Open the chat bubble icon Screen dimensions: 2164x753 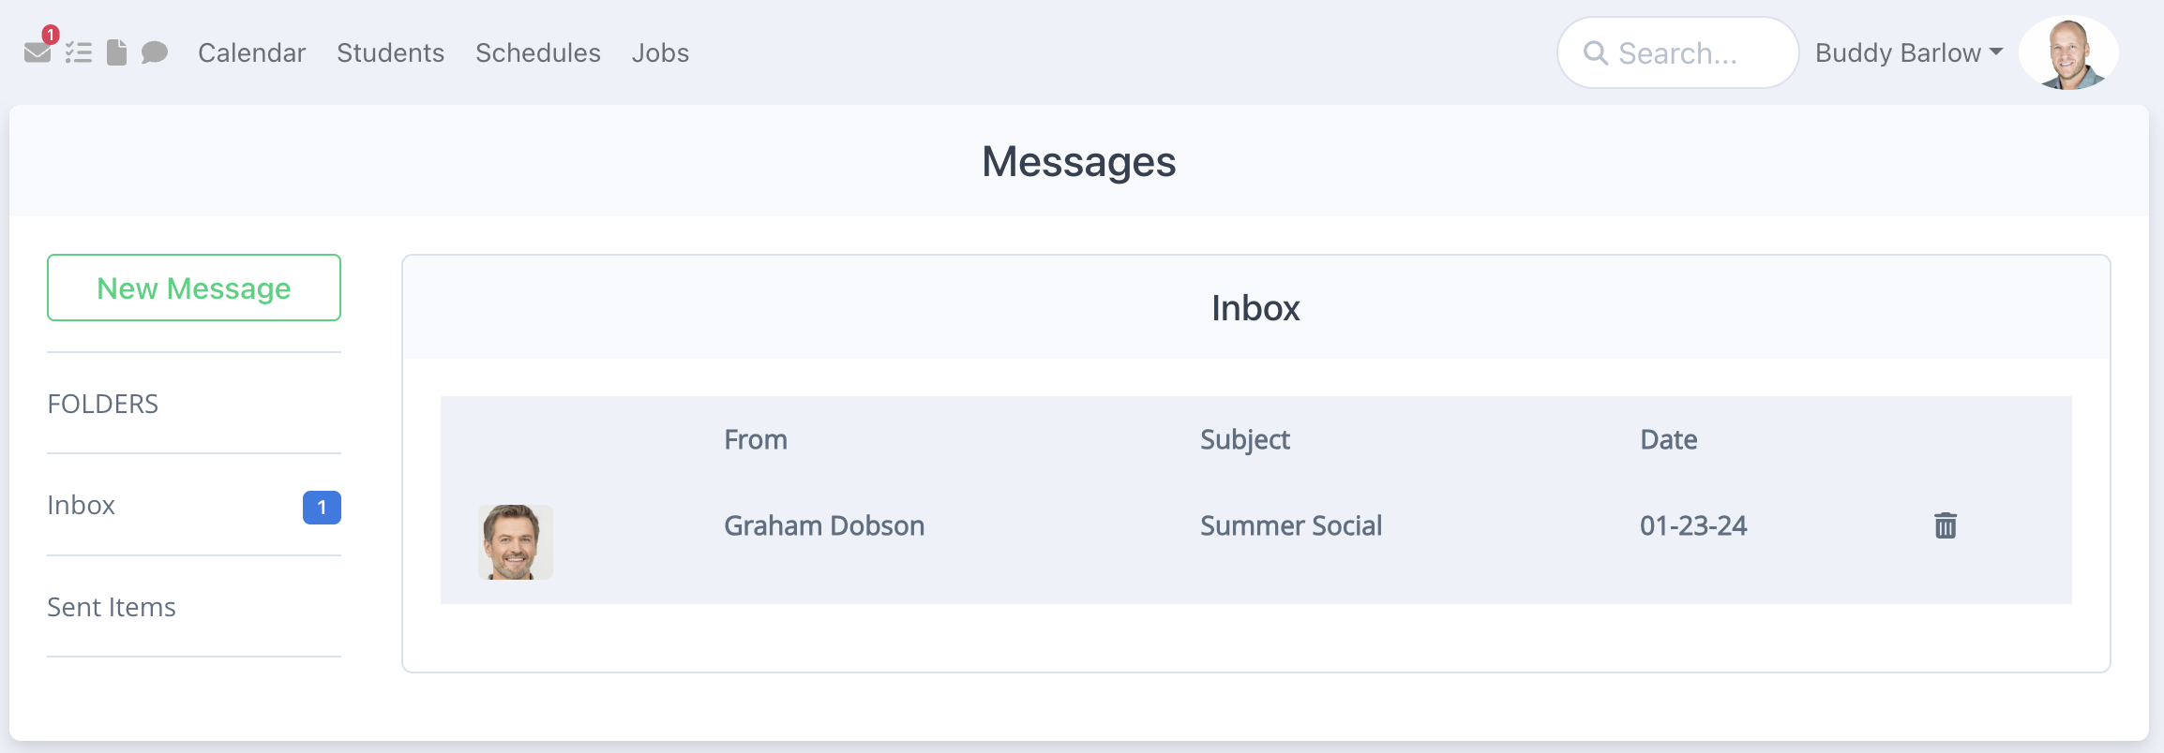[x=155, y=52]
